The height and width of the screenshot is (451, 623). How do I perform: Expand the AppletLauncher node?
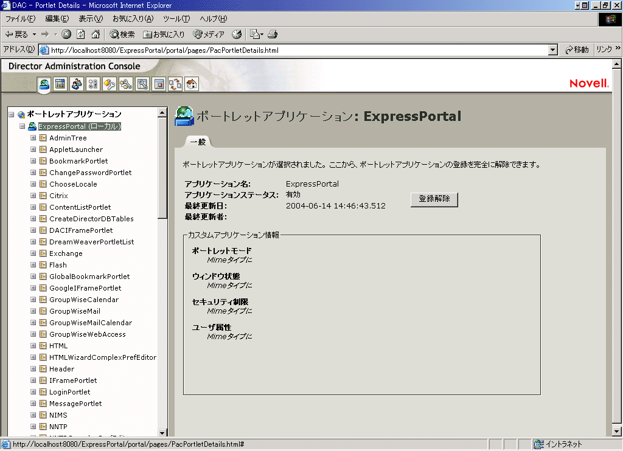(33, 150)
